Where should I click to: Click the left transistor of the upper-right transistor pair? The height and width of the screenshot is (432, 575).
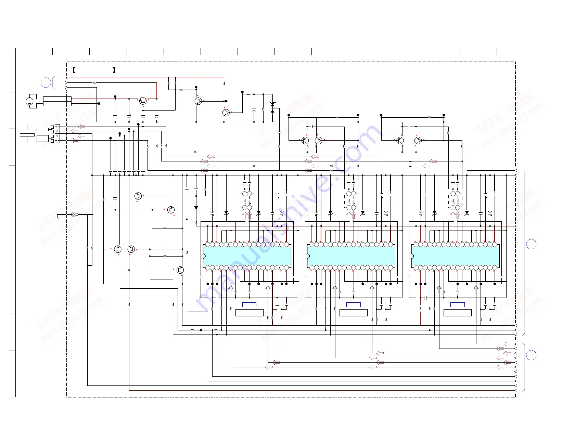click(400, 141)
